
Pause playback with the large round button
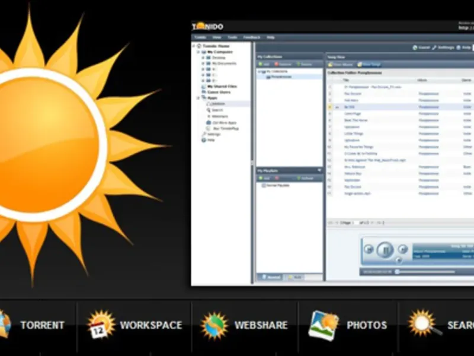pyautogui.click(x=385, y=250)
